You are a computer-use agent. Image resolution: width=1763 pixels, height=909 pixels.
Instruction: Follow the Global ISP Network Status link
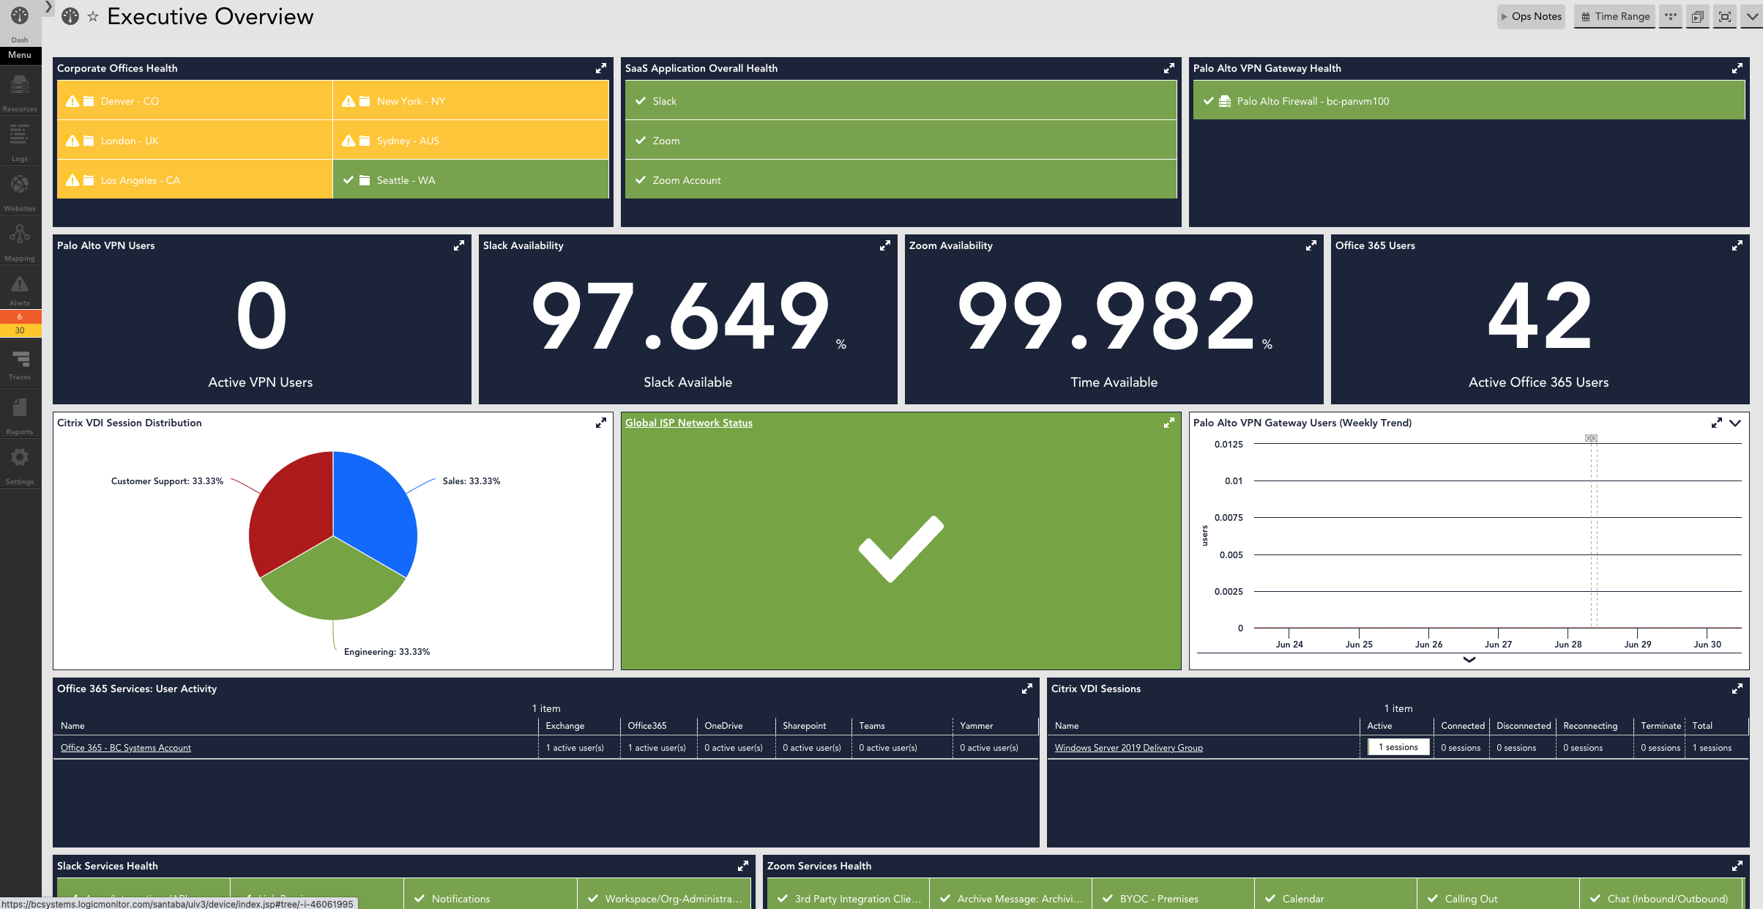click(x=688, y=423)
